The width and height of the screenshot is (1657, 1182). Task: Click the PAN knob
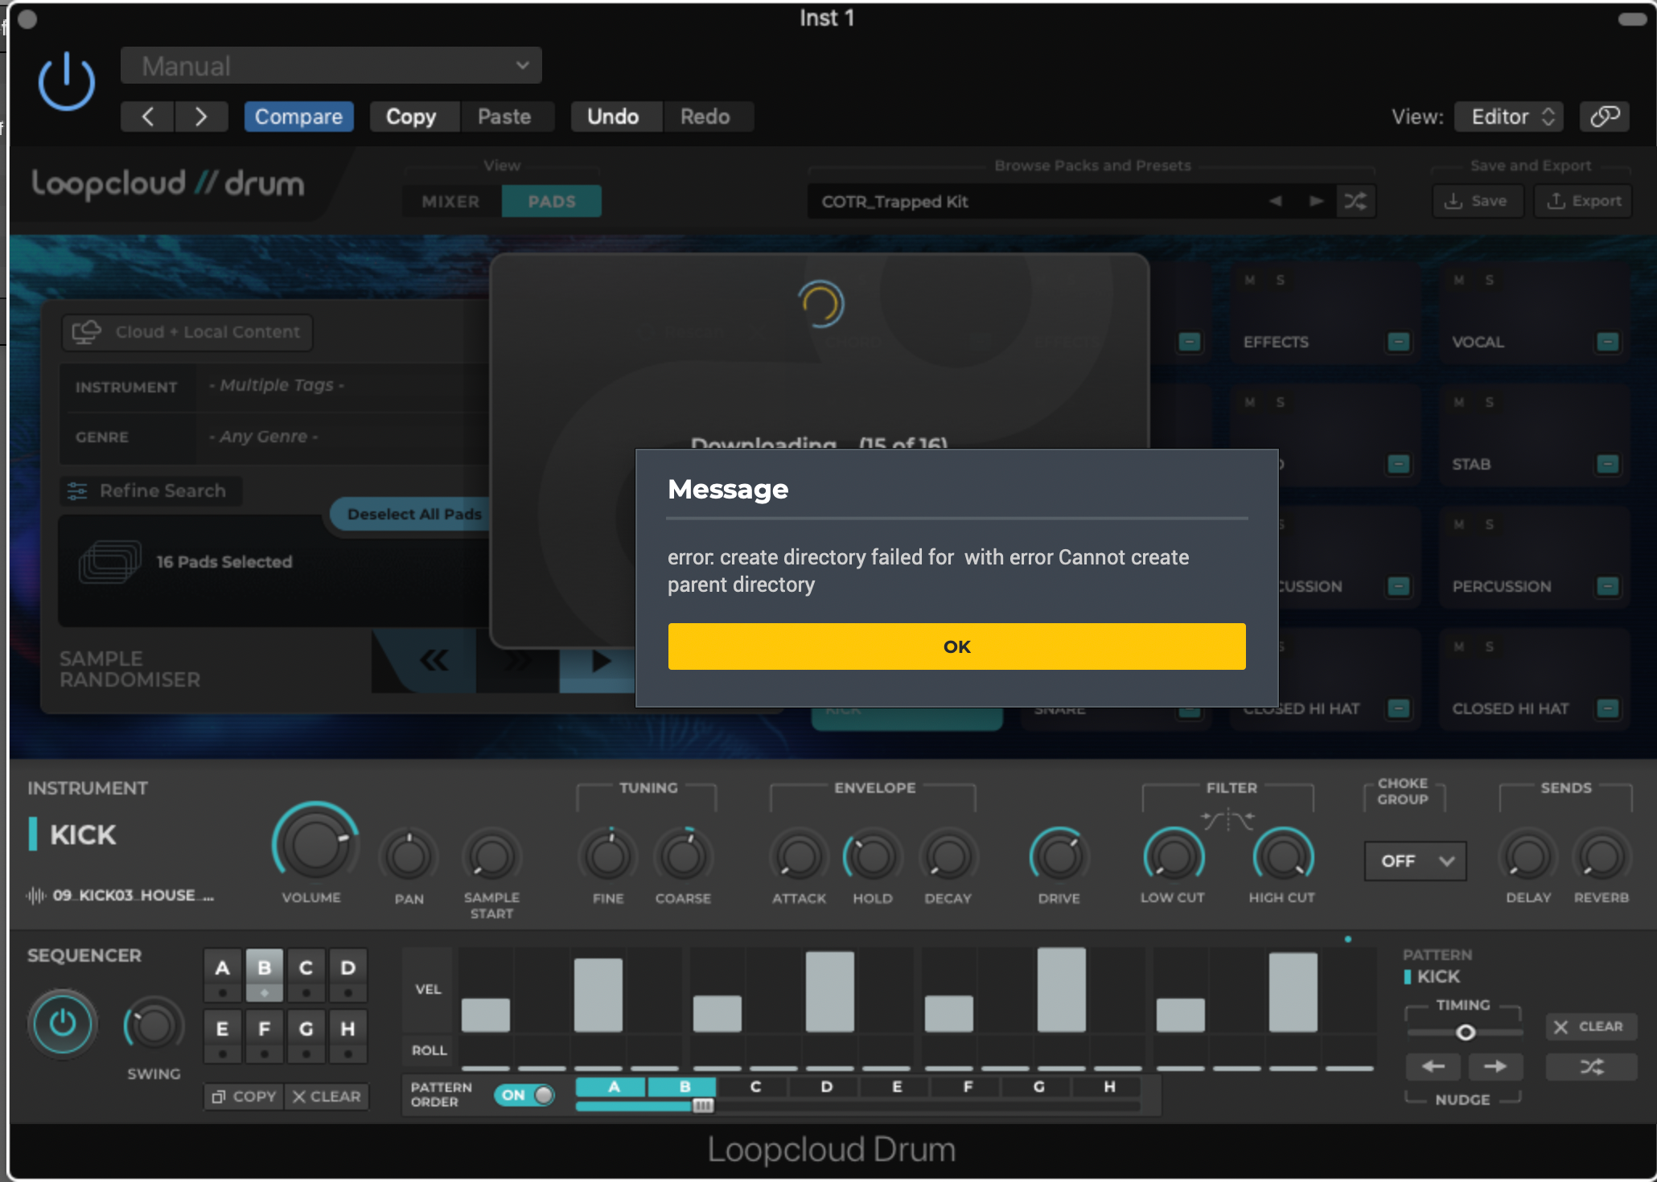point(409,856)
